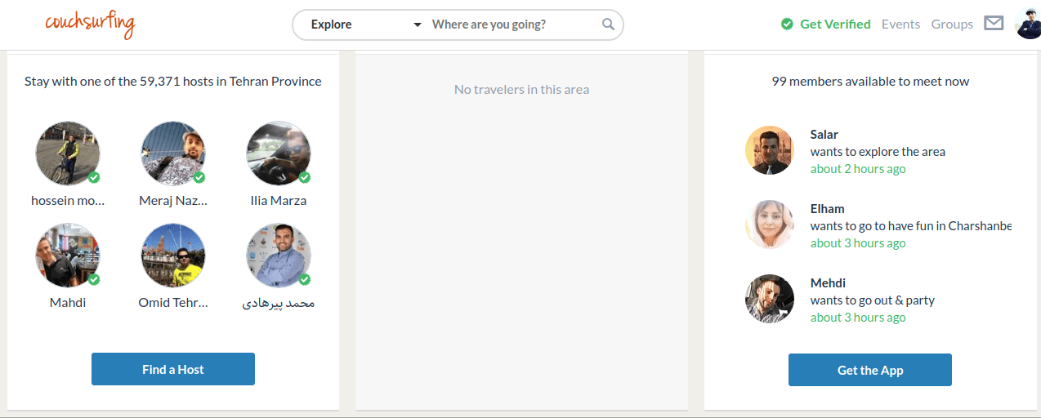Click the Find a Host button
This screenshot has width=1041, height=418.
[x=173, y=369]
